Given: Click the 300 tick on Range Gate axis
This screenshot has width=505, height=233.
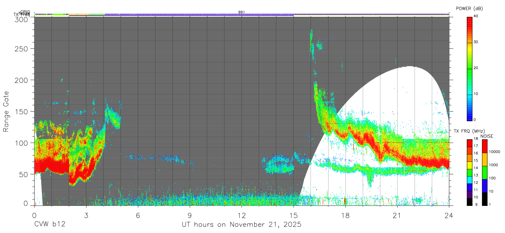Looking at the screenshot, I should pyautogui.click(x=22, y=19).
